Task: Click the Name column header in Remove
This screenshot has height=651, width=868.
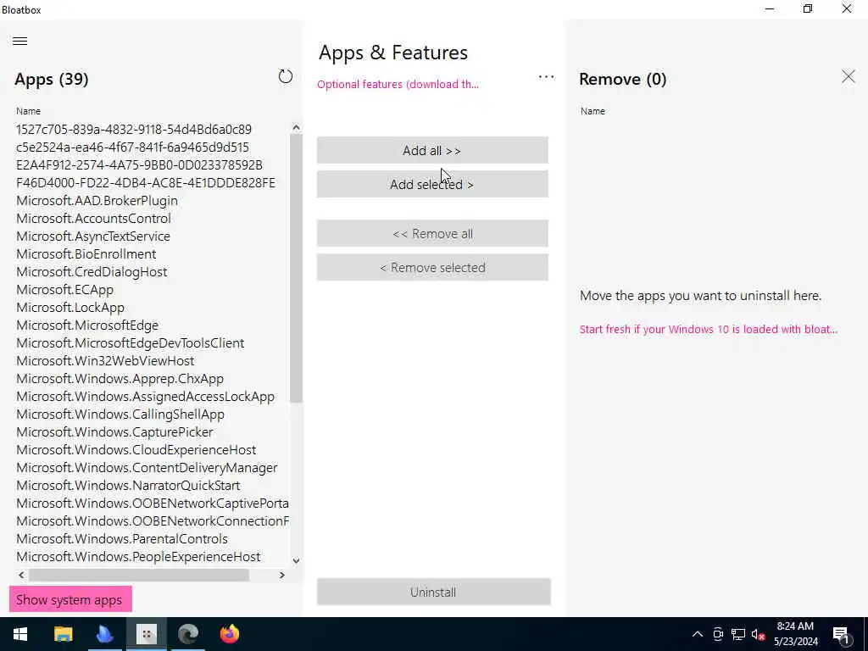Action: coord(593,111)
